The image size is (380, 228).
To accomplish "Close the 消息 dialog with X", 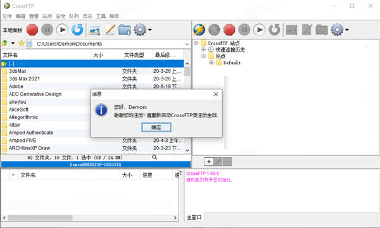I will (x=216, y=94).
